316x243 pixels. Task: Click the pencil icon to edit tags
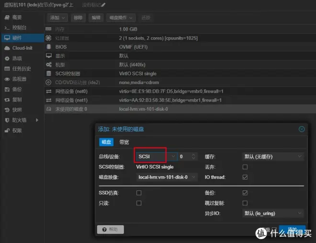pyautogui.click(x=103, y=5)
